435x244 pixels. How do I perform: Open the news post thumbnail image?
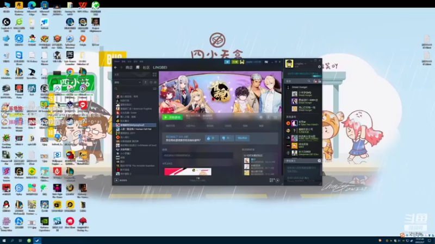pyautogui.click(x=188, y=171)
